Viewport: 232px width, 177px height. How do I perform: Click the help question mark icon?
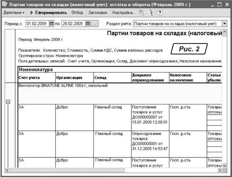(x=160, y=13)
